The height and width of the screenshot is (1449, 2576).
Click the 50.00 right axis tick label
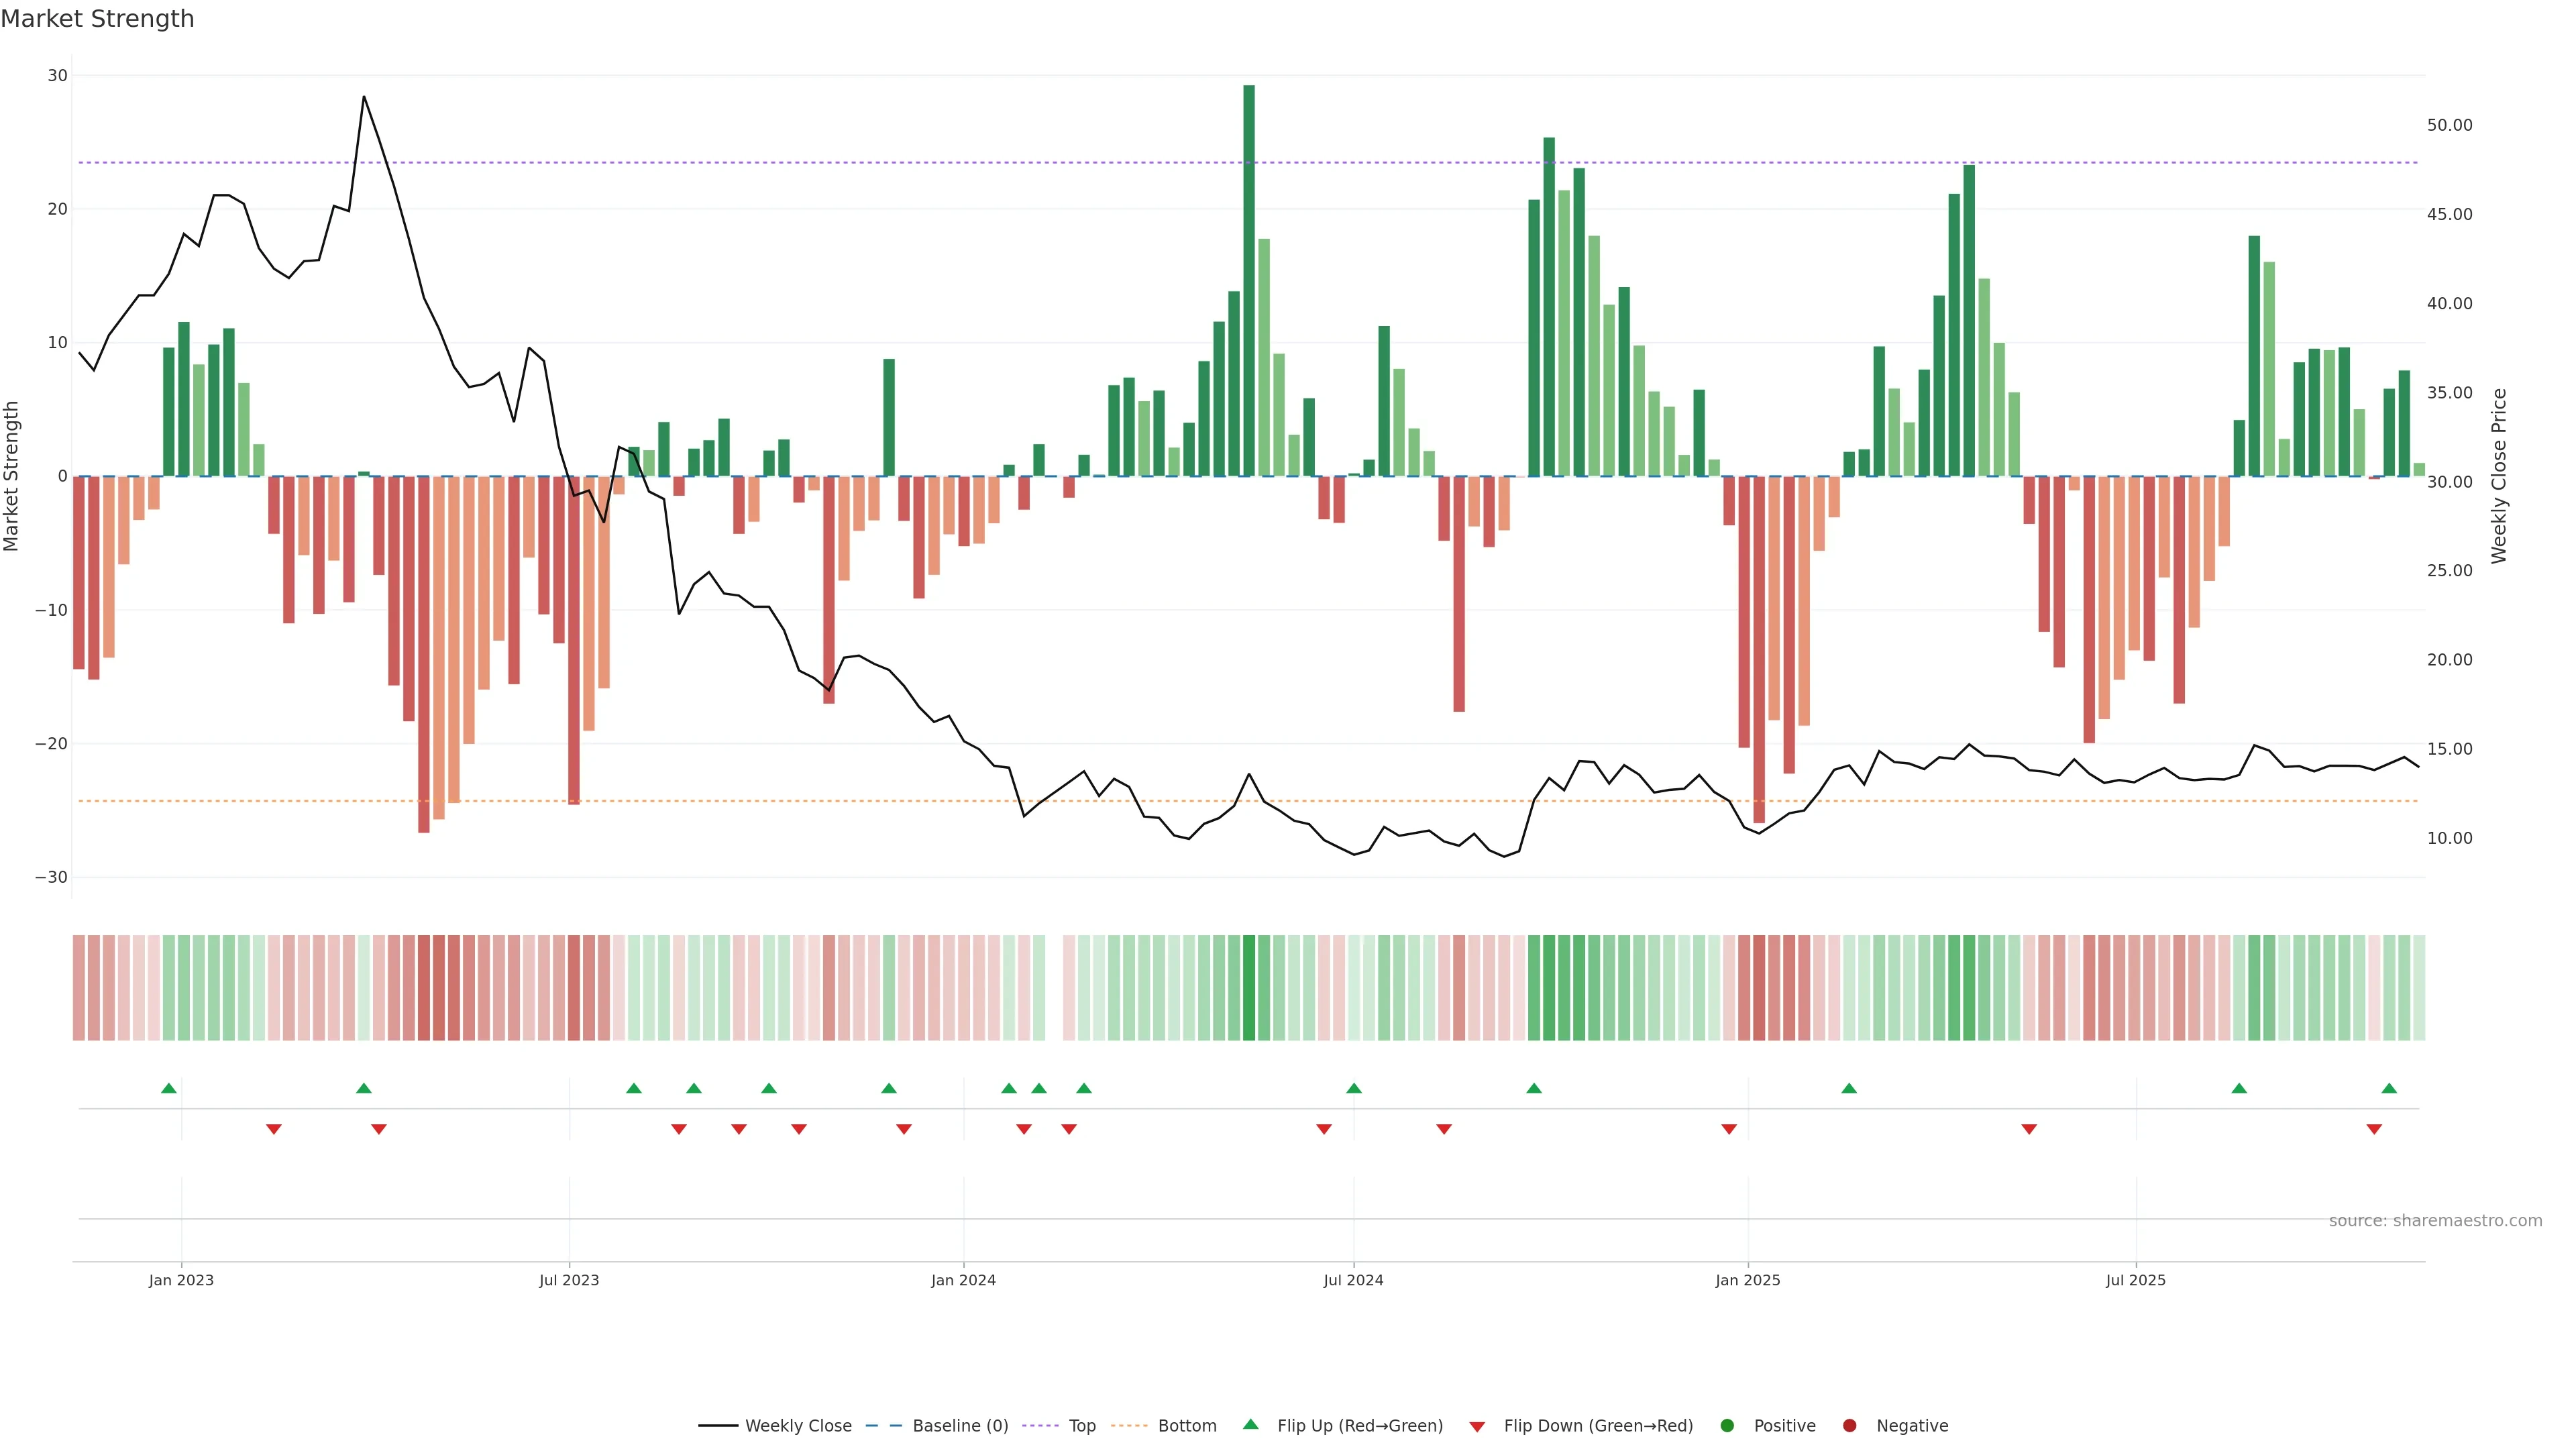pos(2449,125)
